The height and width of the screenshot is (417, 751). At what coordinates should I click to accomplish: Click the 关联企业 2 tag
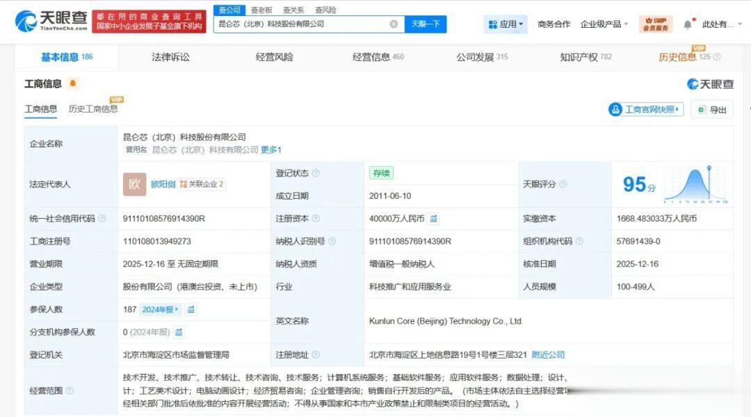coord(202,184)
